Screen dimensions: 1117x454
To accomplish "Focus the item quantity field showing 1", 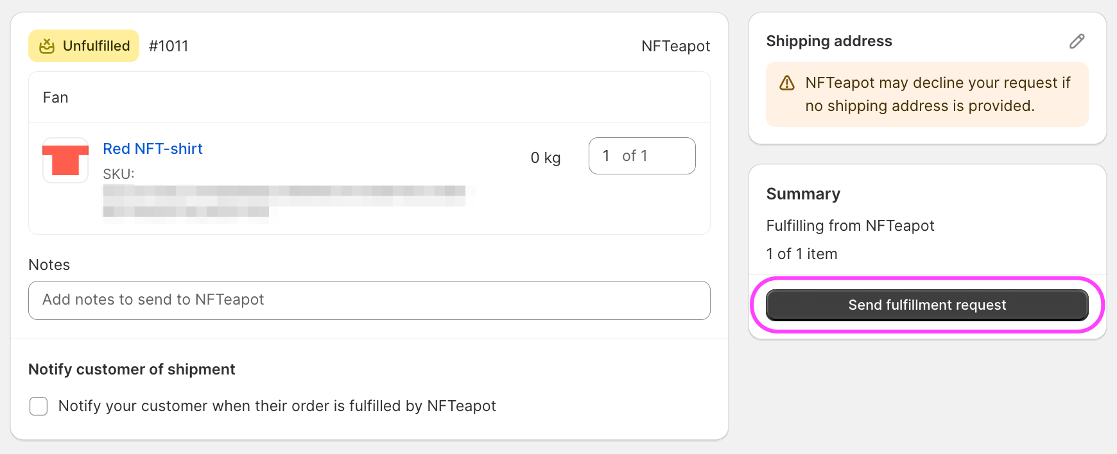I will click(641, 156).
